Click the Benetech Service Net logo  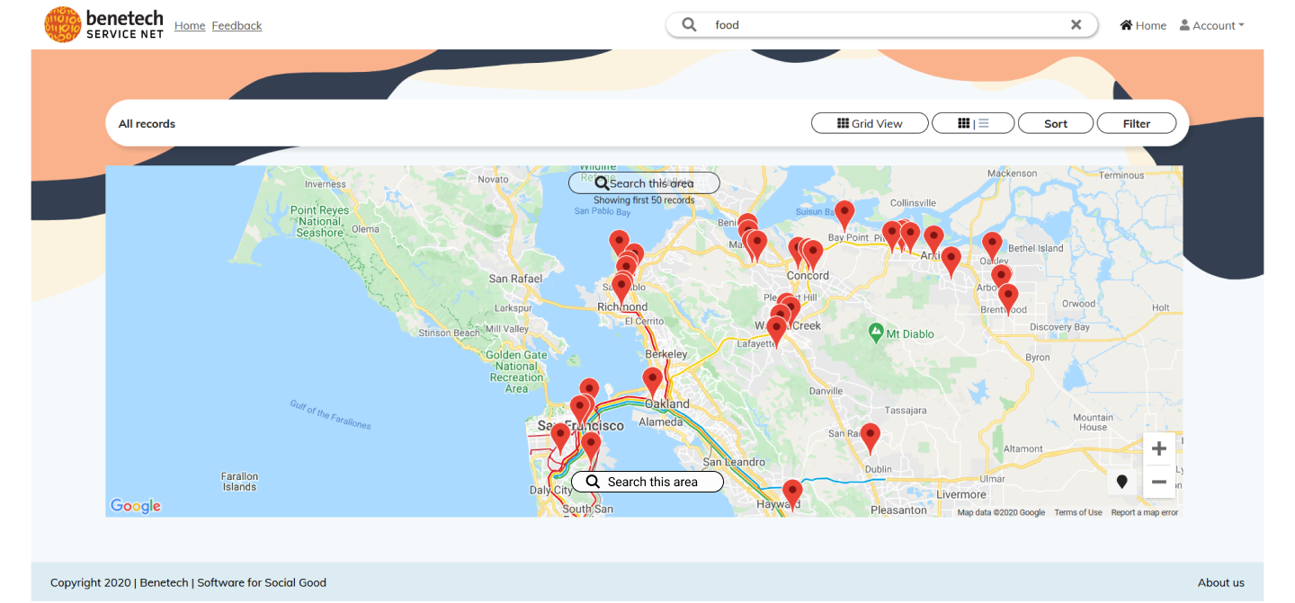tap(104, 25)
